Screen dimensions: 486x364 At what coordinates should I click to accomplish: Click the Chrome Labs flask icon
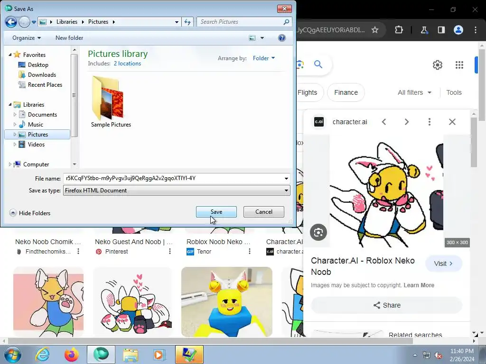[x=424, y=30]
